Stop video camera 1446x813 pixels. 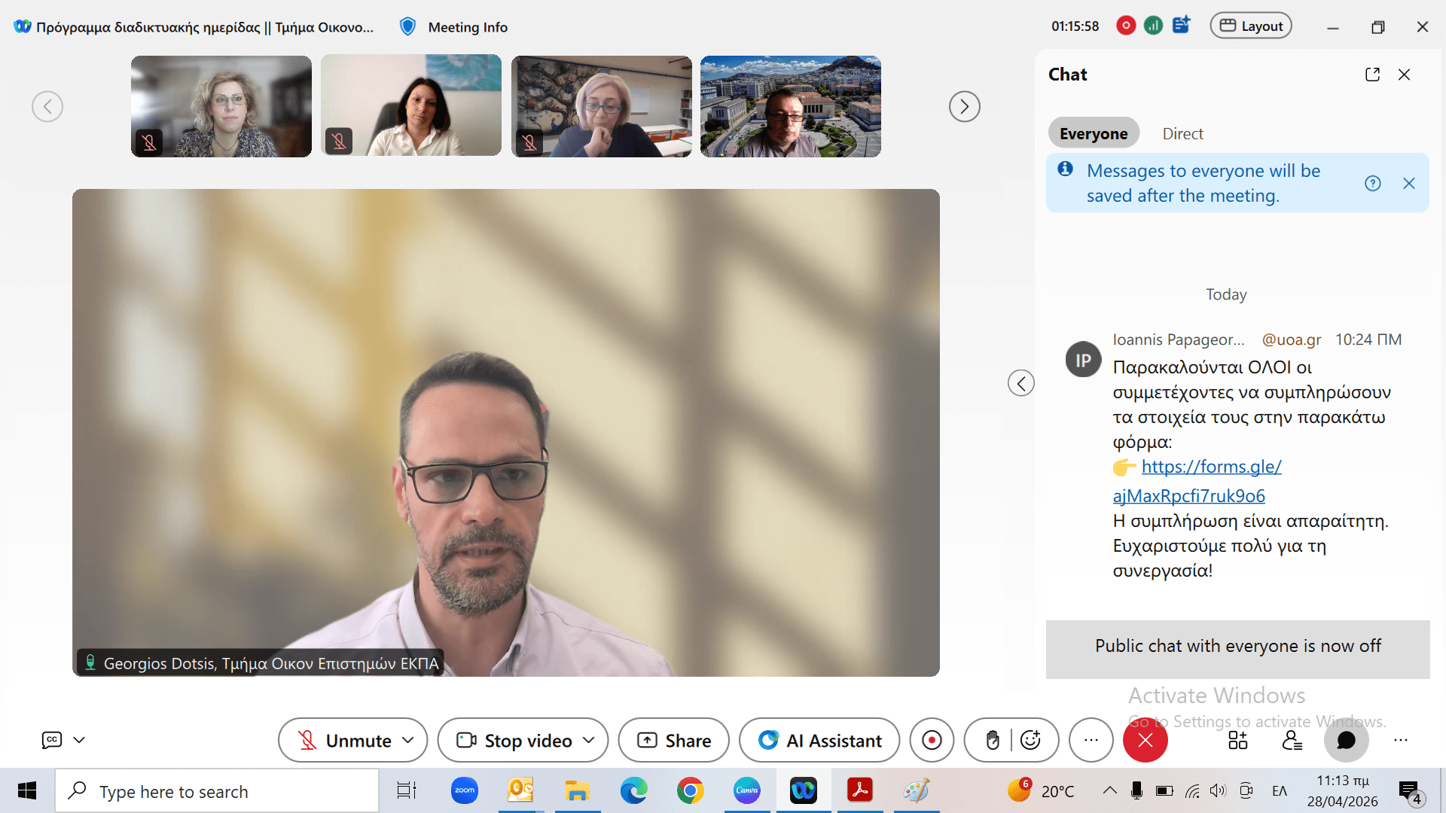514,741
